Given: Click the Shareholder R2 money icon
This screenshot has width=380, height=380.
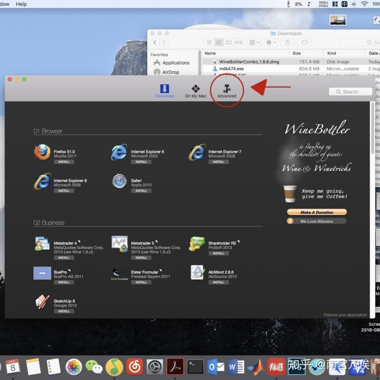Looking at the screenshot, I should pos(197,244).
